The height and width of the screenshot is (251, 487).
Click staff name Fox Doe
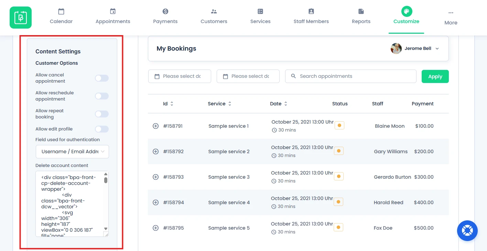pyautogui.click(x=383, y=228)
